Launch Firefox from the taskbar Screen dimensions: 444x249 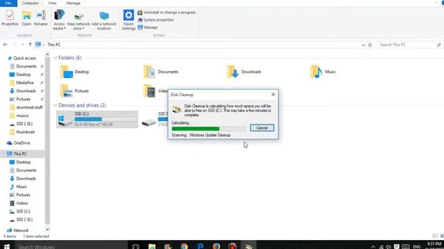pos(216,246)
